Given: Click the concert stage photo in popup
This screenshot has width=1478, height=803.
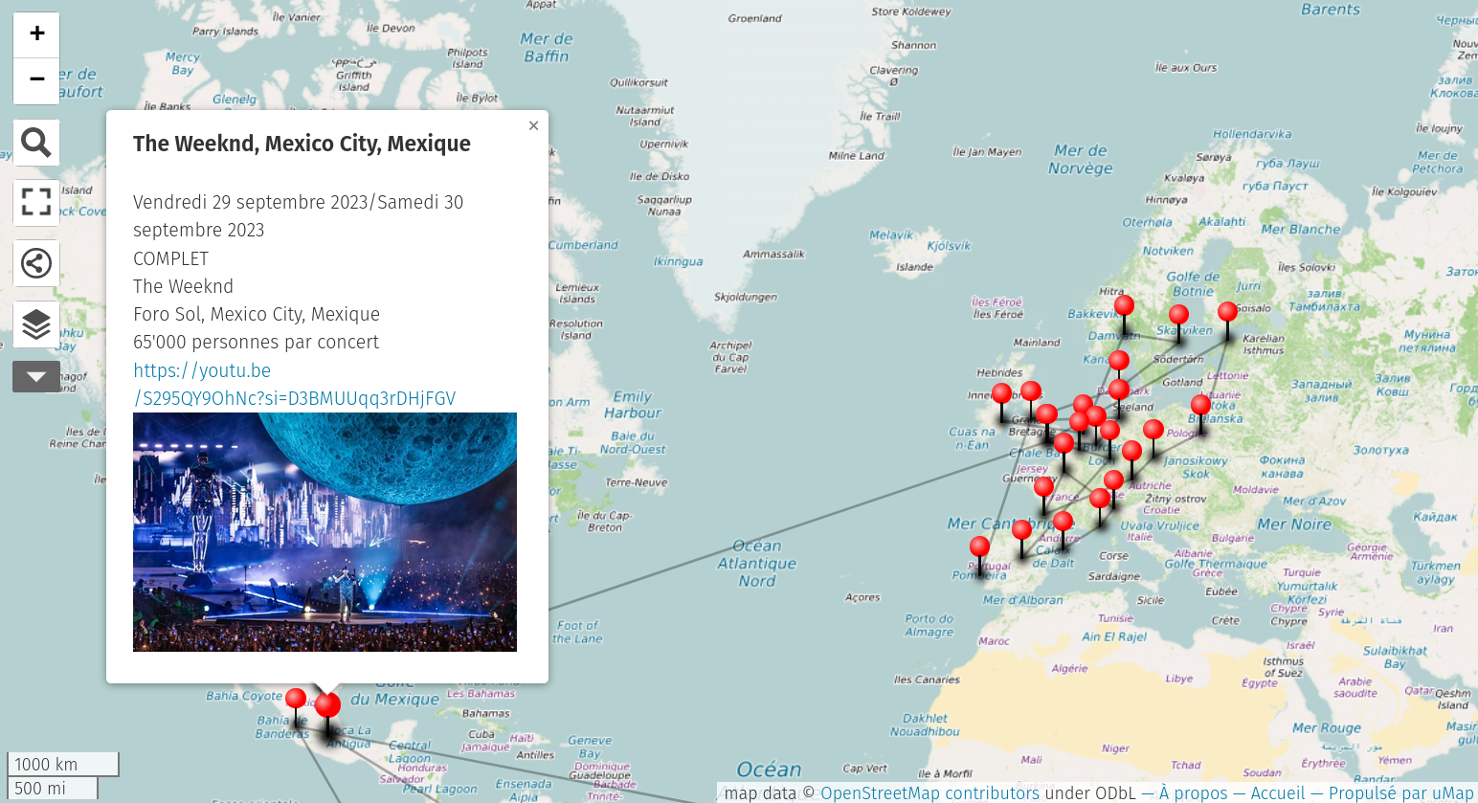Looking at the screenshot, I should [325, 532].
